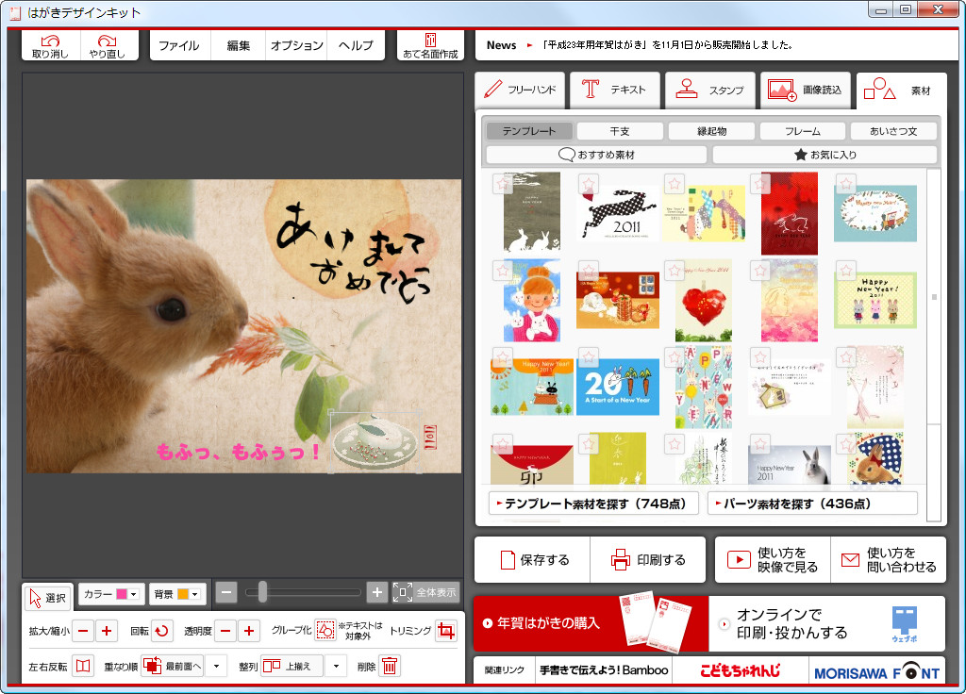966x694 pixels.
Task: Click the グループ化 group icon
Action: point(325,630)
